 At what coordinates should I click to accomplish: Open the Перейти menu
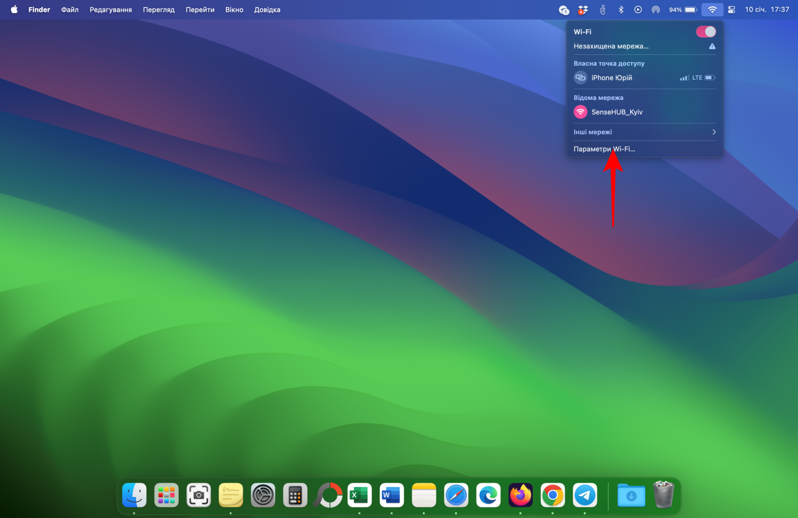[200, 10]
